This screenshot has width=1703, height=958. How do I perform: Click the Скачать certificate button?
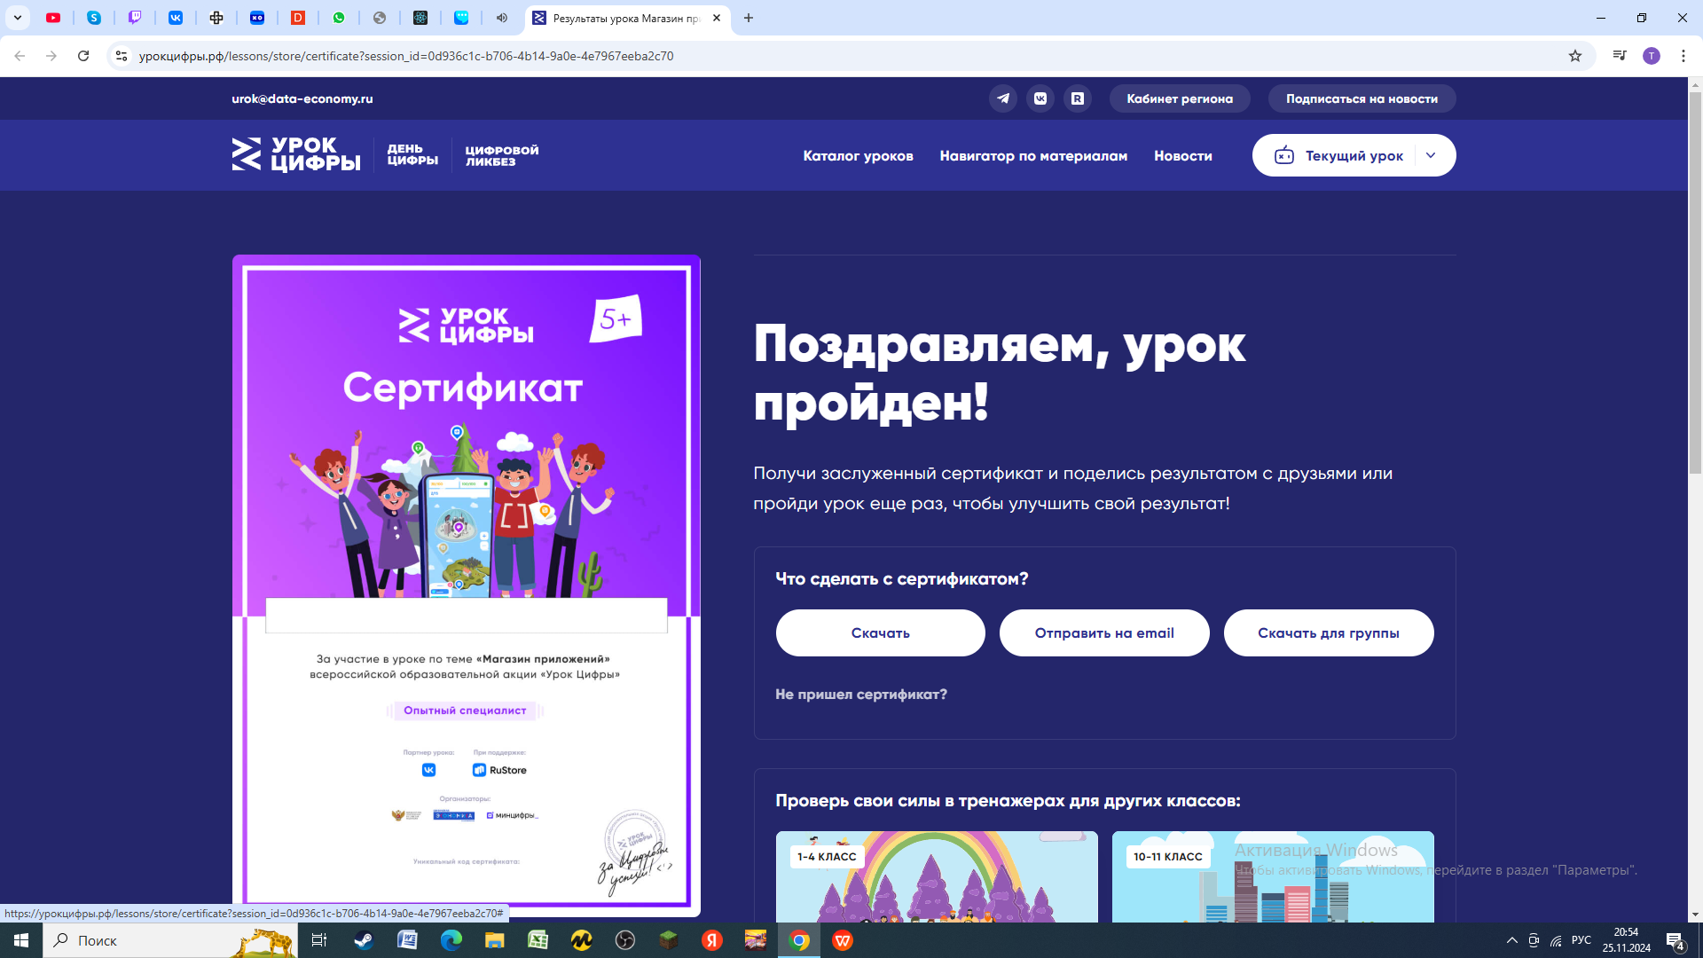(x=881, y=633)
